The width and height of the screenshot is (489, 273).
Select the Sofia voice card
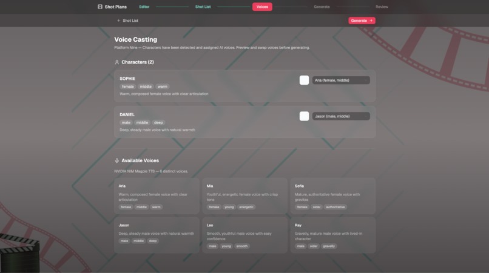point(332,196)
